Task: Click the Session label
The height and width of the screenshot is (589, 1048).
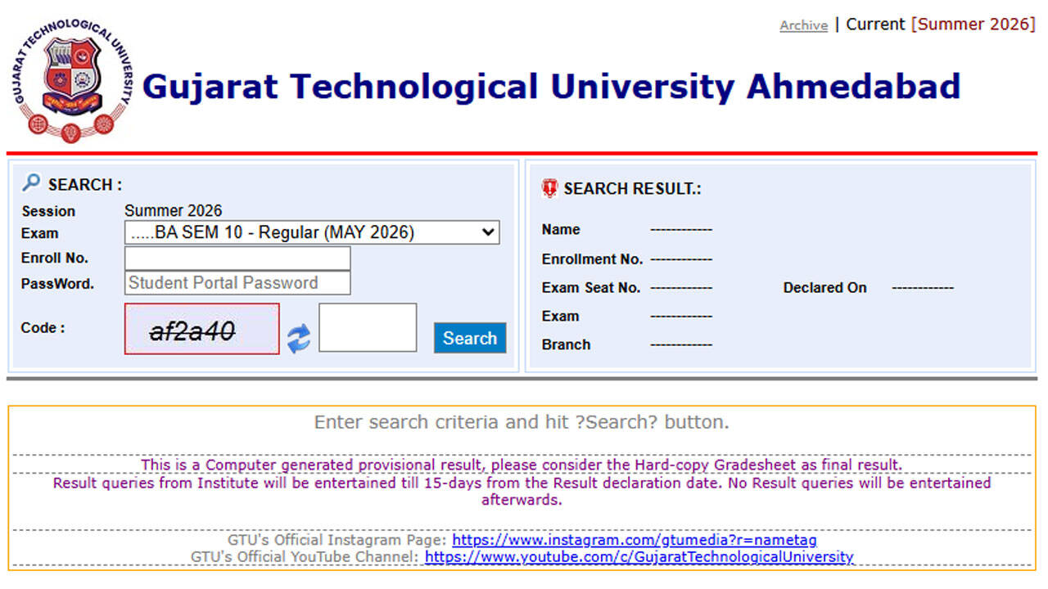Action: click(48, 211)
